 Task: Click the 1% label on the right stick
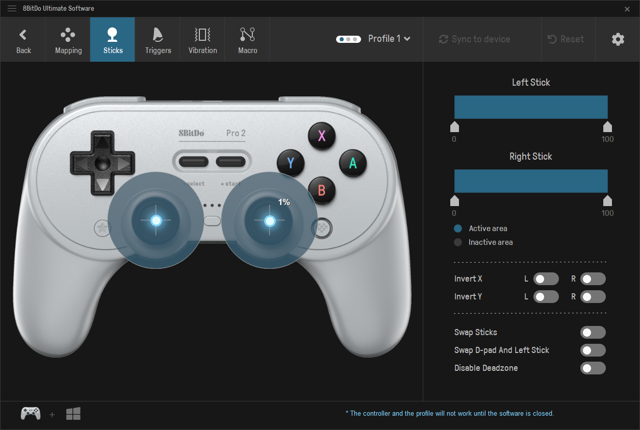pyautogui.click(x=284, y=203)
